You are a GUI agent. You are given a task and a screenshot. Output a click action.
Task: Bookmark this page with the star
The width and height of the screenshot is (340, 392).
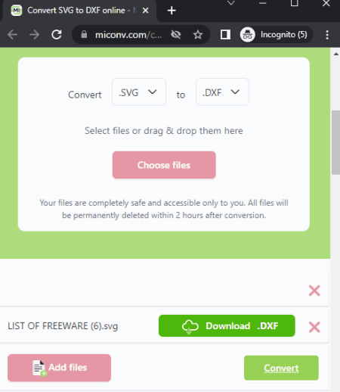(198, 35)
